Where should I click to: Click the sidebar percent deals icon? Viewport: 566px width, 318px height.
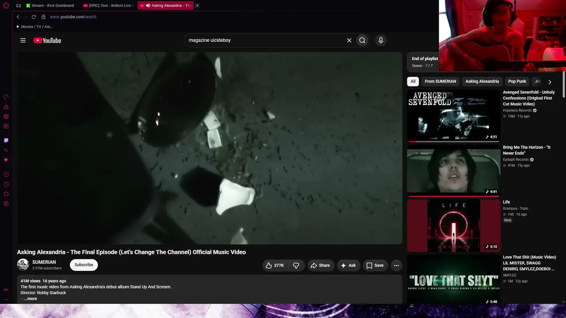pos(6,150)
